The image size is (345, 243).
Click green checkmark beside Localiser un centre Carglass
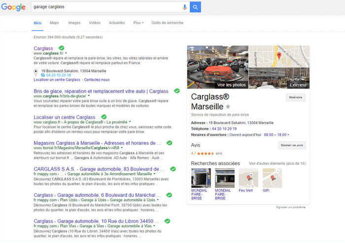(x=103, y=117)
